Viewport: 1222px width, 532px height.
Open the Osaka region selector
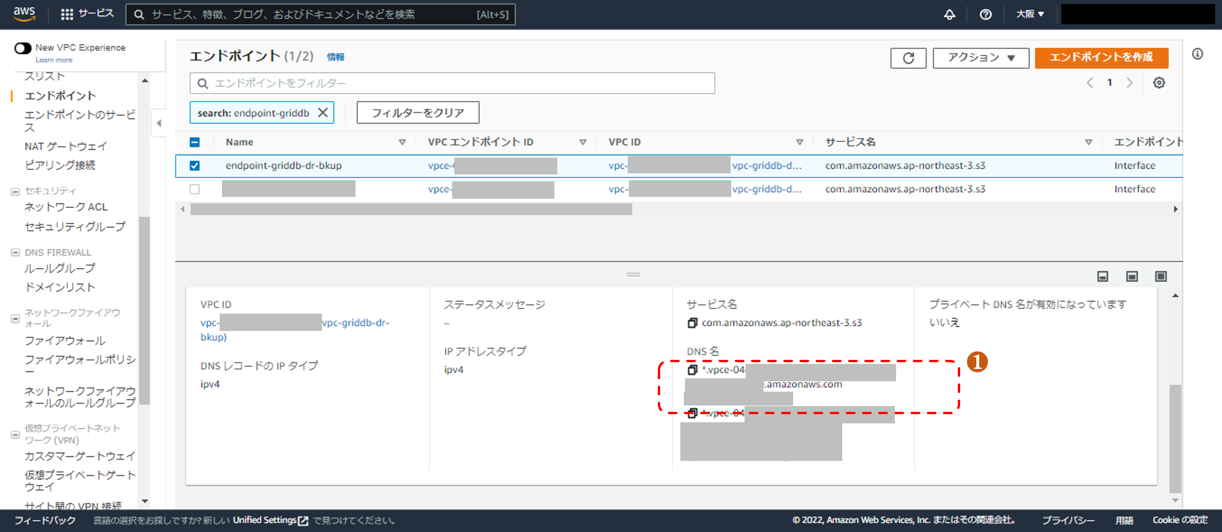tap(1030, 14)
